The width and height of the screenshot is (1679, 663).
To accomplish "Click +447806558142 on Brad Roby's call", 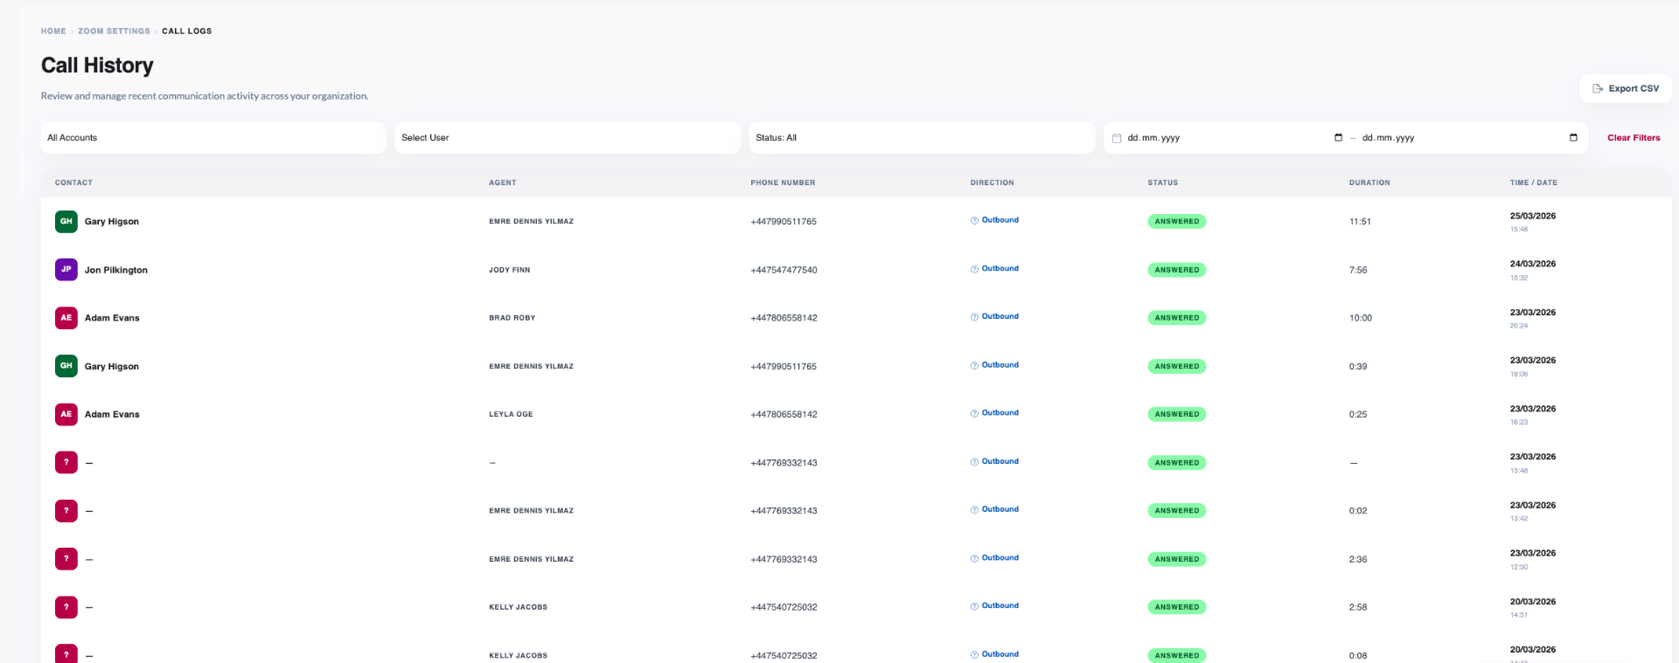I will point(784,318).
